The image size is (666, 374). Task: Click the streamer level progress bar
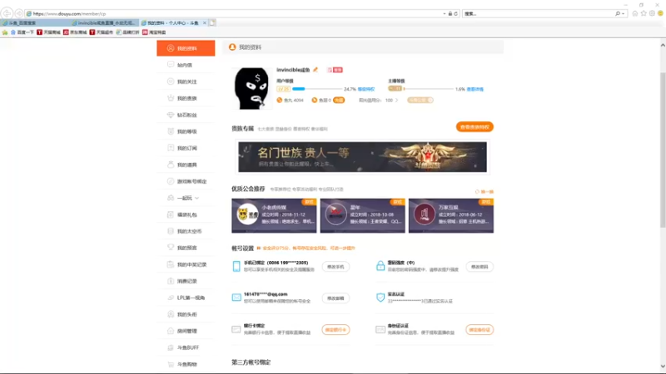[428, 89]
